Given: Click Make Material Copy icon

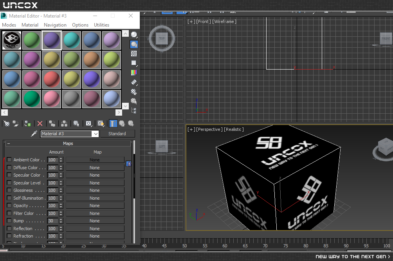Looking at the screenshot, I should [52, 123].
